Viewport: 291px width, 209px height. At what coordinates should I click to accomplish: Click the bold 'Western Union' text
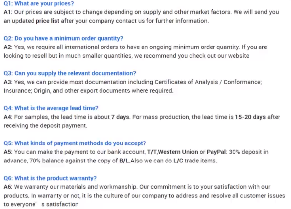[178, 152]
